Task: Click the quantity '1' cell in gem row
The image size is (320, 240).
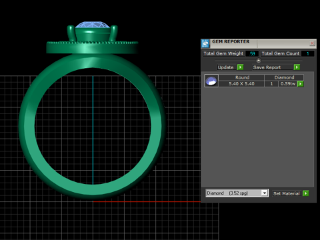Action: point(271,84)
